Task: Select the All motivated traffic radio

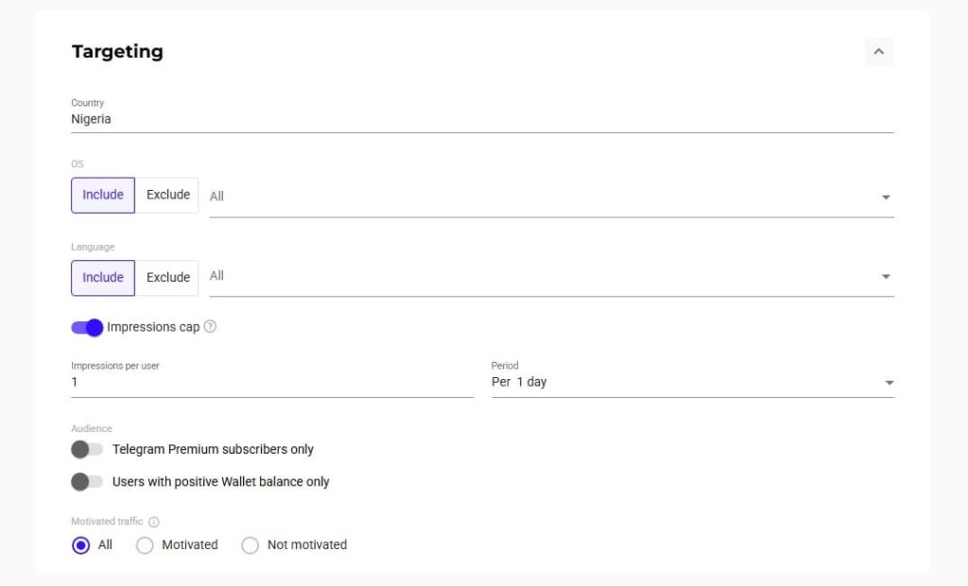Action: 81,545
